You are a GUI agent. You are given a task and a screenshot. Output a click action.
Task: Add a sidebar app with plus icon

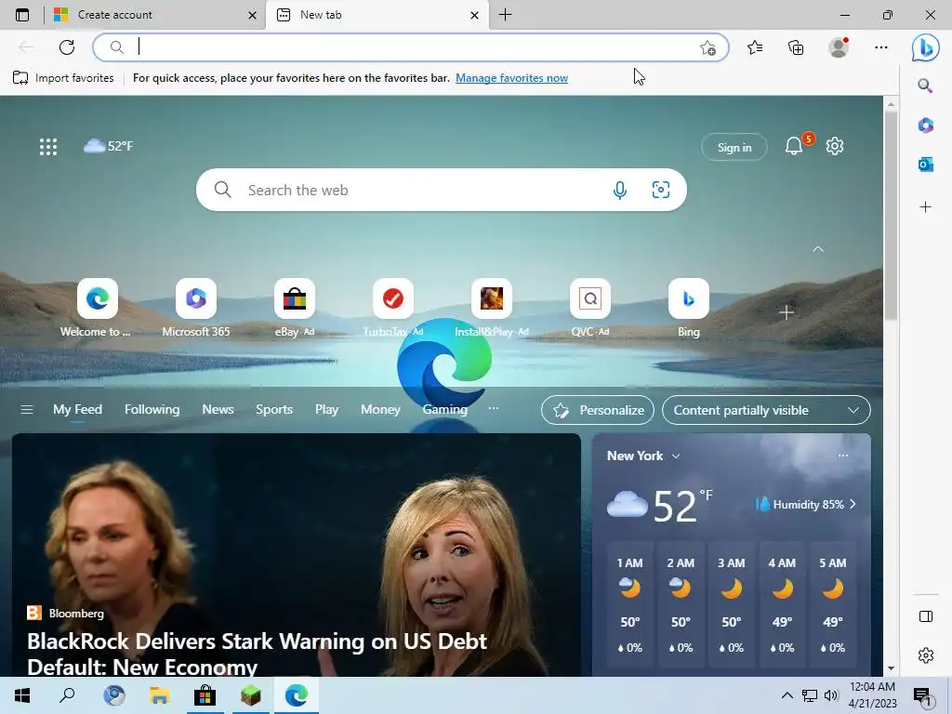click(925, 207)
